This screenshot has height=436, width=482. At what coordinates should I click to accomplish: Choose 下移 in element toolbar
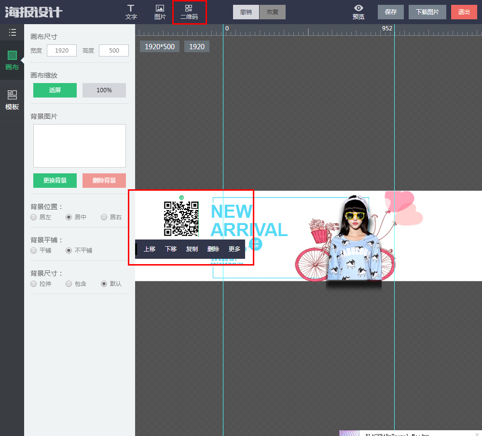pyautogui.click(x=171, y=249)
